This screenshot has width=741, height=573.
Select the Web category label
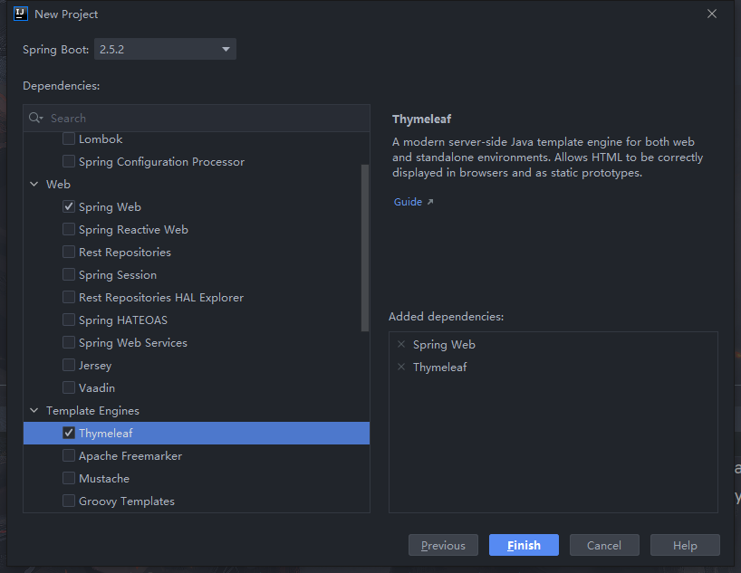tap(58, 185)
